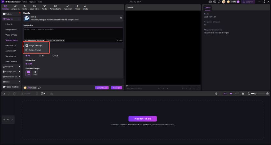Click the microphone voice-over icon

coord(216,94)
